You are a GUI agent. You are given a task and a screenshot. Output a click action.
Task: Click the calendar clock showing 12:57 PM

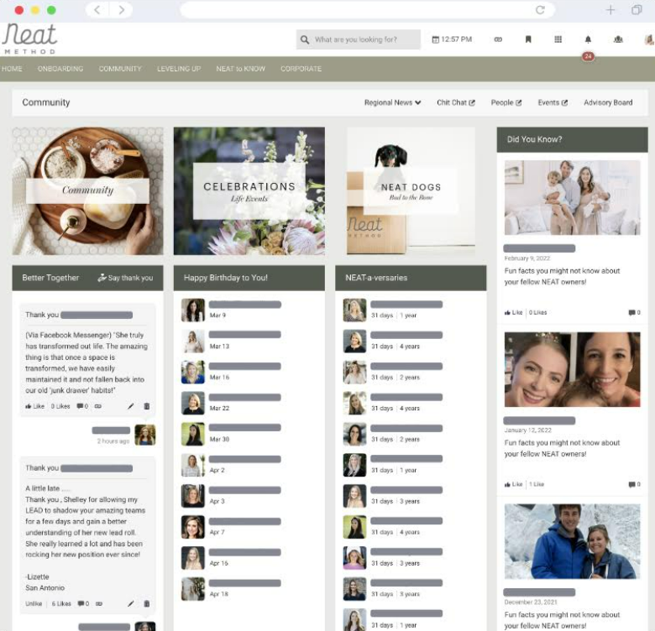pyautogui.click(x=452, y=39)
